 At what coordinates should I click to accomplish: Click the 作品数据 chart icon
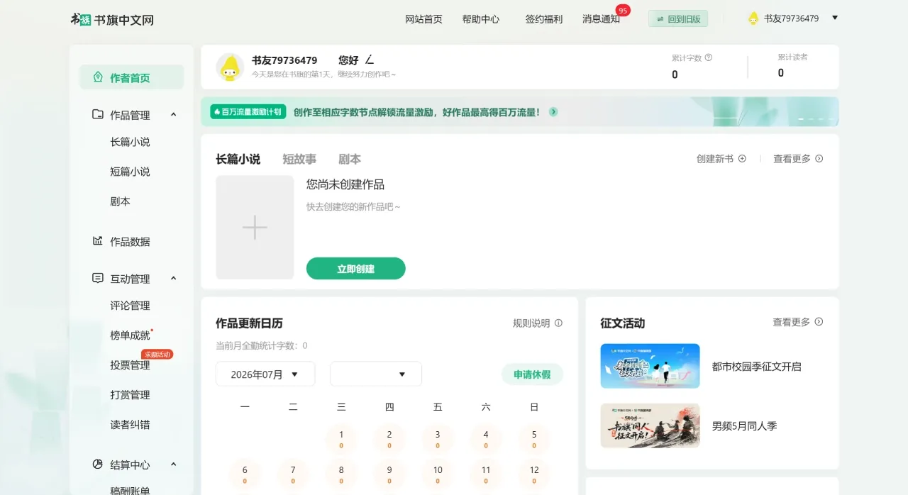[x=98, y=241]
